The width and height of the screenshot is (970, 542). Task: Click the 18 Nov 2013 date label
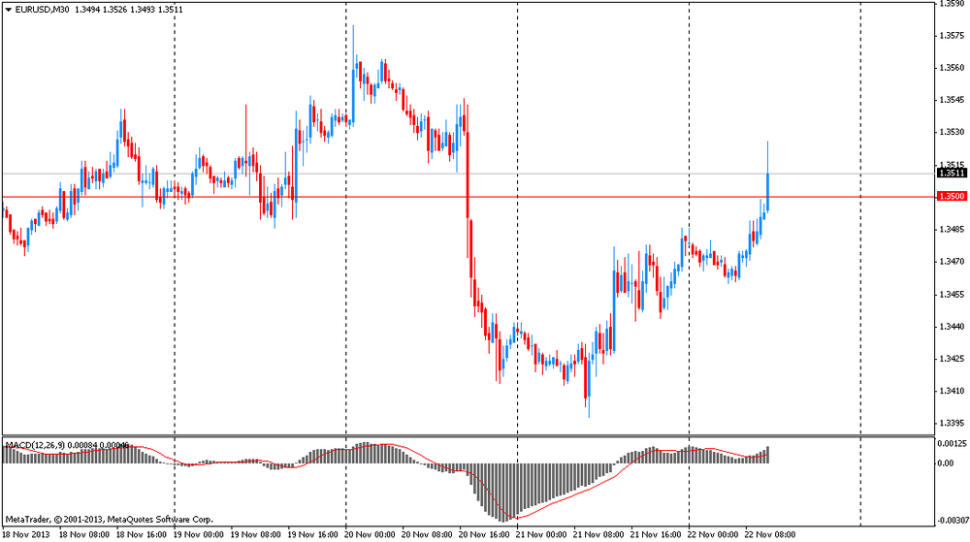point(26,534)
